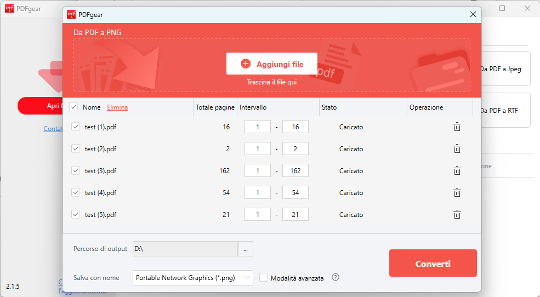This screenshot has width=540, height=297.
Task: Edit start page field for test (1).pdf
Action: point(258,127)
